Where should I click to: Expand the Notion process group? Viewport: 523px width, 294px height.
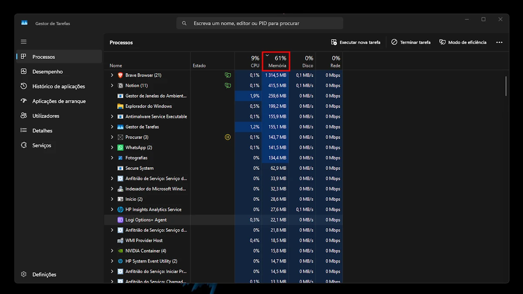tap(112, 86)
